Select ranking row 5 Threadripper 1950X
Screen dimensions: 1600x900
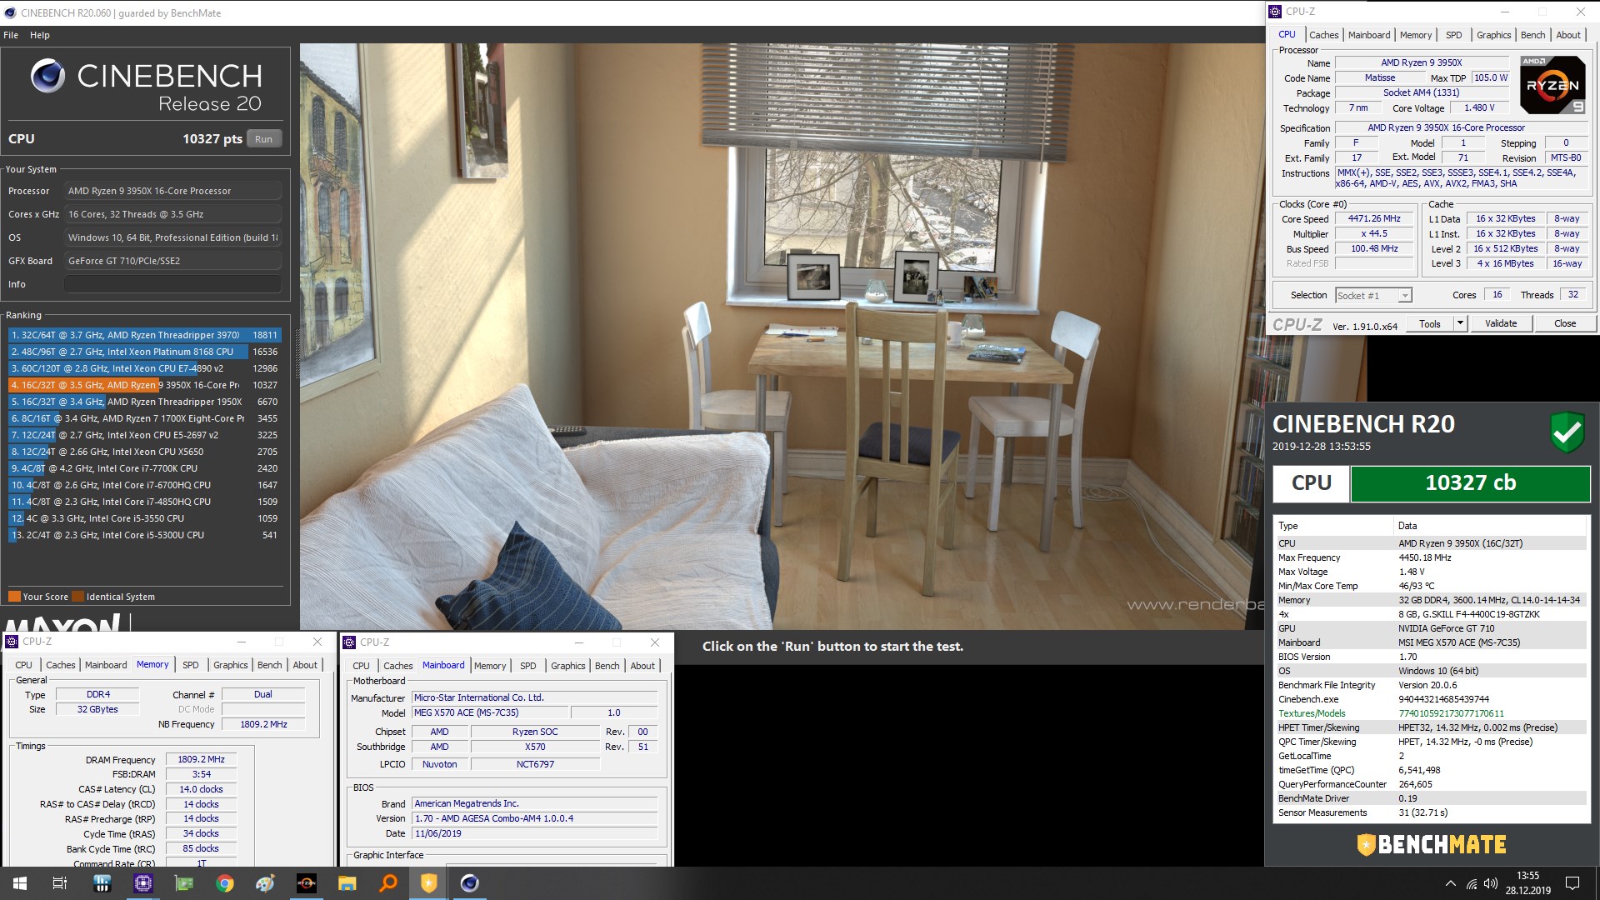pos(145,402)
